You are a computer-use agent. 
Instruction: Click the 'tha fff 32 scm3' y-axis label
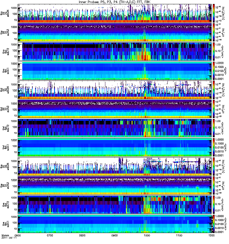(5, 33)
